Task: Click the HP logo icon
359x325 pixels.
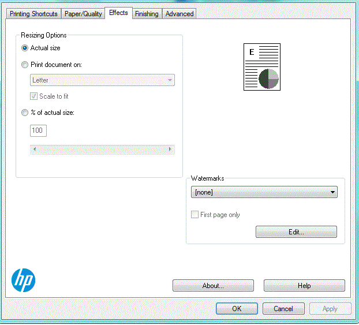Action: tap(23, 280)
